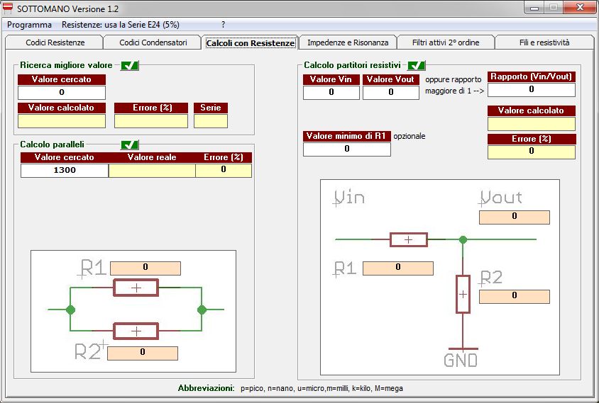Open the Programma menu
Viewport: 599px width, 403px height.
[x=29, y=24]
